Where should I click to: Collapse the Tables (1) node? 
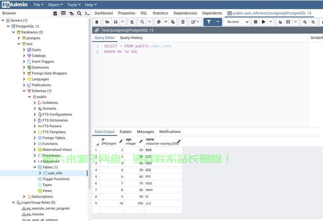[x=35, y=168]
